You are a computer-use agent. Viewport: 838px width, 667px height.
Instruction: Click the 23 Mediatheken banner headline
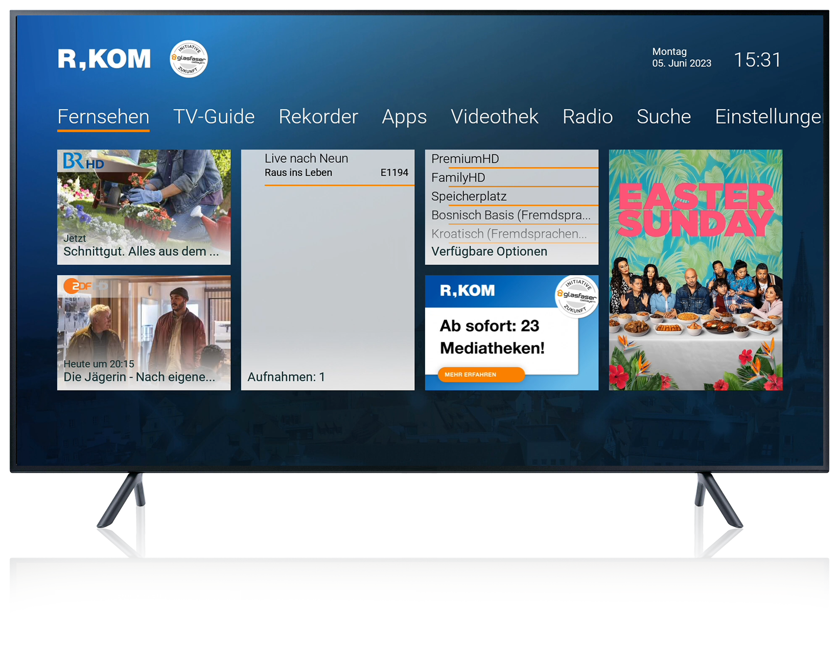(492, 337)
